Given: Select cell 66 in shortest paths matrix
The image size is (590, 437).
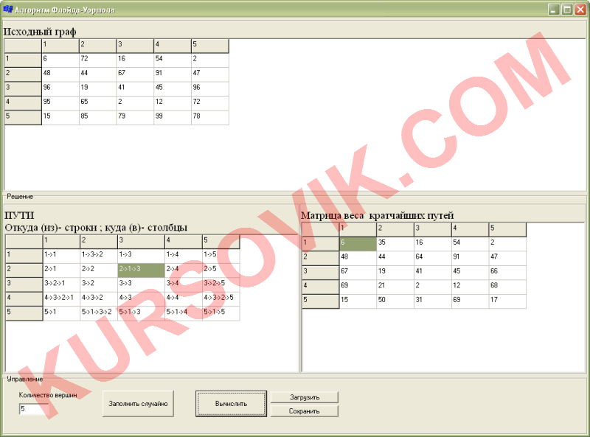Looking at the screenshot, I should [507, 273].
